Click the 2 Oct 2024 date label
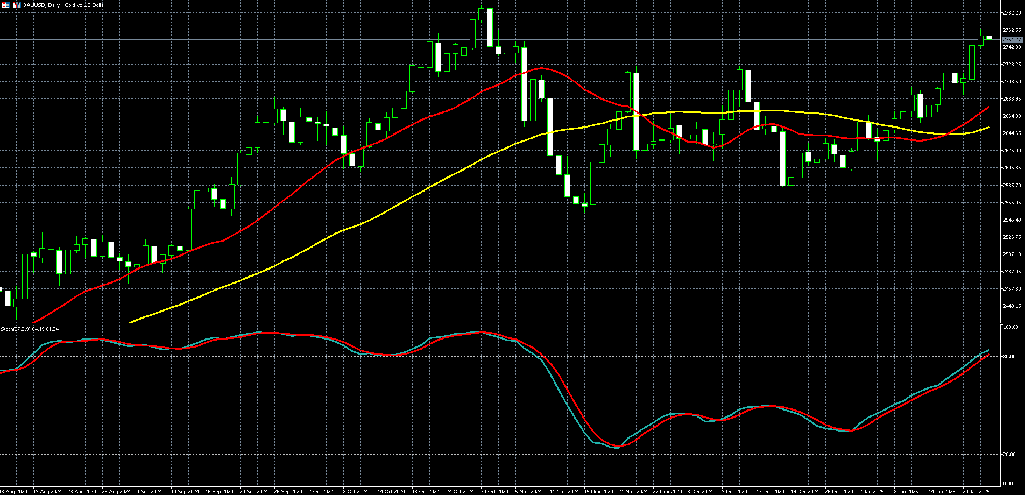The width and height of the screenshot is (1025, 495). (x=321, y=492)
